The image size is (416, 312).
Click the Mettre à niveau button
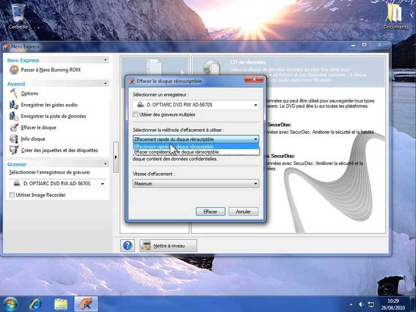(x=168, y=245)
